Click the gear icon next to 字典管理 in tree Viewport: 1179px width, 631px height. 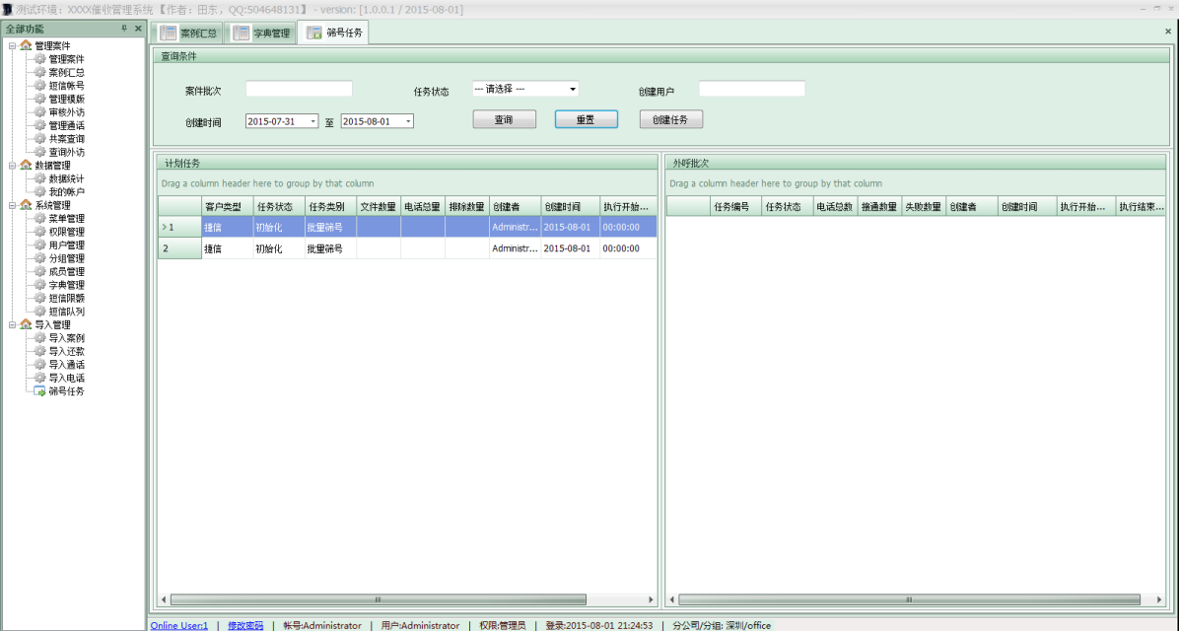[40, 285]
